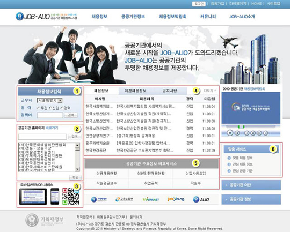Skip to next track in video player
Screen dimensions: 290x232
click(x=266, y=133)
